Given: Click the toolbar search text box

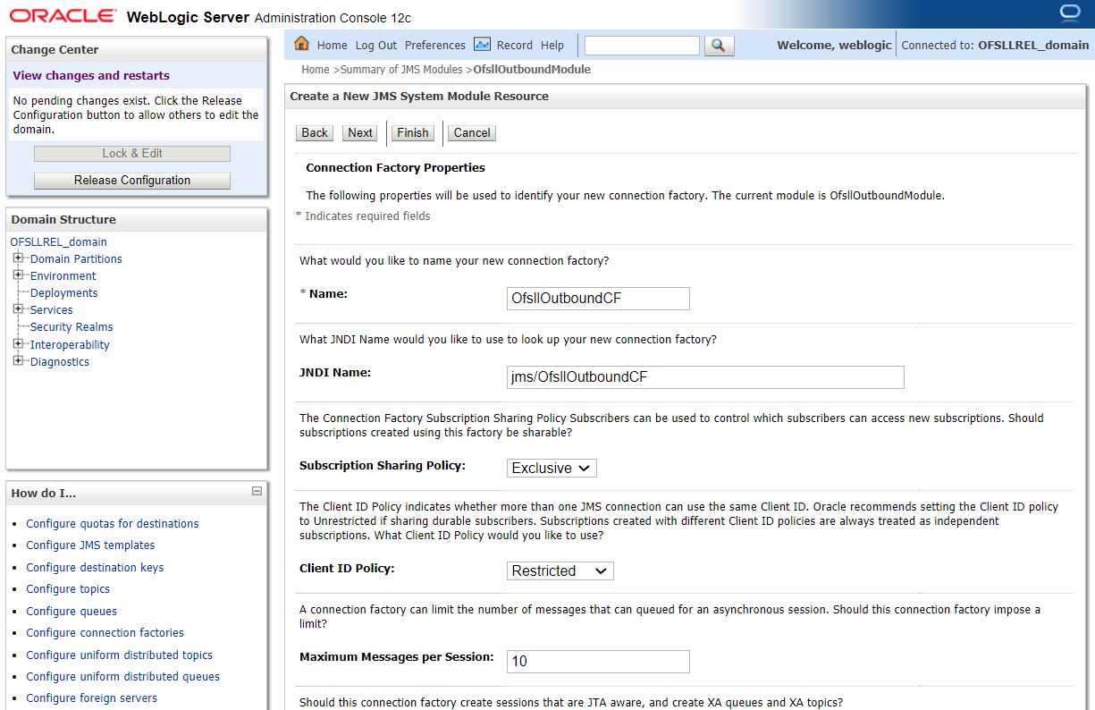Looking at the screenshot, I should (x=642, y=45).
